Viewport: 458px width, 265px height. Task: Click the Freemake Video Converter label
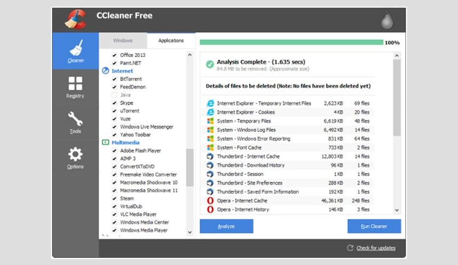[x=148, y=175]
